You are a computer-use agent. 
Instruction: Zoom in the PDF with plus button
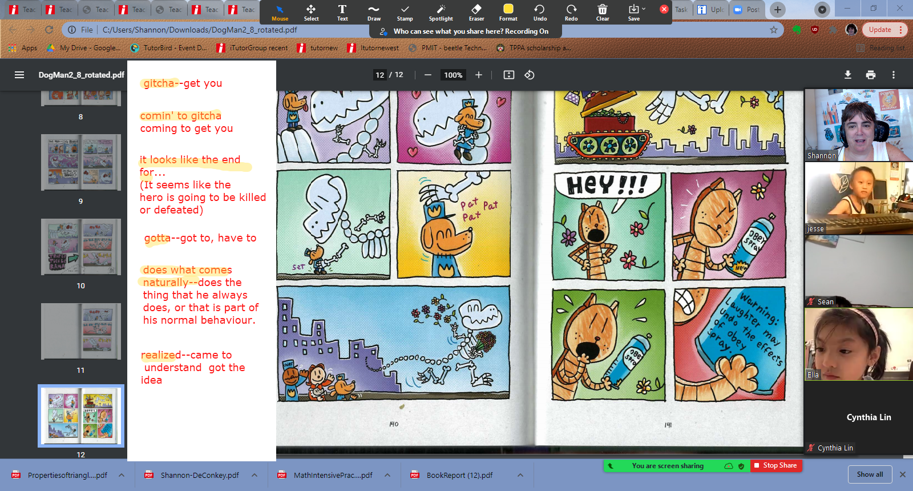(x=479, y=75)
